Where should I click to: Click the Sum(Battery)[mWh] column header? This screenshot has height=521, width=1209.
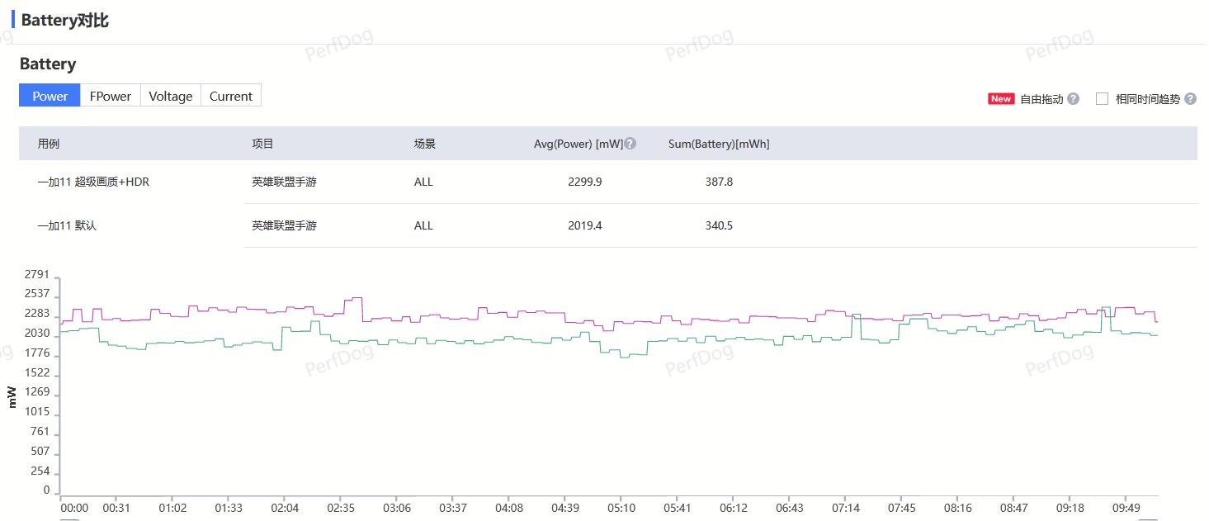pos(719,144)
